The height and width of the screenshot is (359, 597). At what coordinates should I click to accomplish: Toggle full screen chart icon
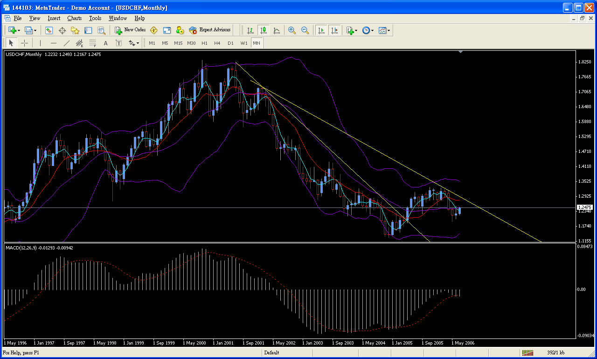pyautogui.click(x=167, y=30)
